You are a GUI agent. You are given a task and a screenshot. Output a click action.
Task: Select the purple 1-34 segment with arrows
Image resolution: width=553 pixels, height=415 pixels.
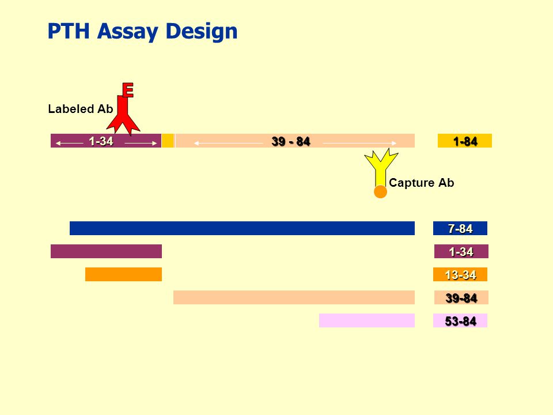click(x=106, y=141)
